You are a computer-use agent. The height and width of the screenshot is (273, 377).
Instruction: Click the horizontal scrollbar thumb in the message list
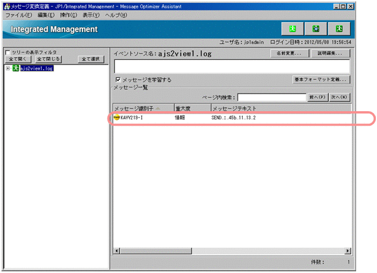click(156, 251)
